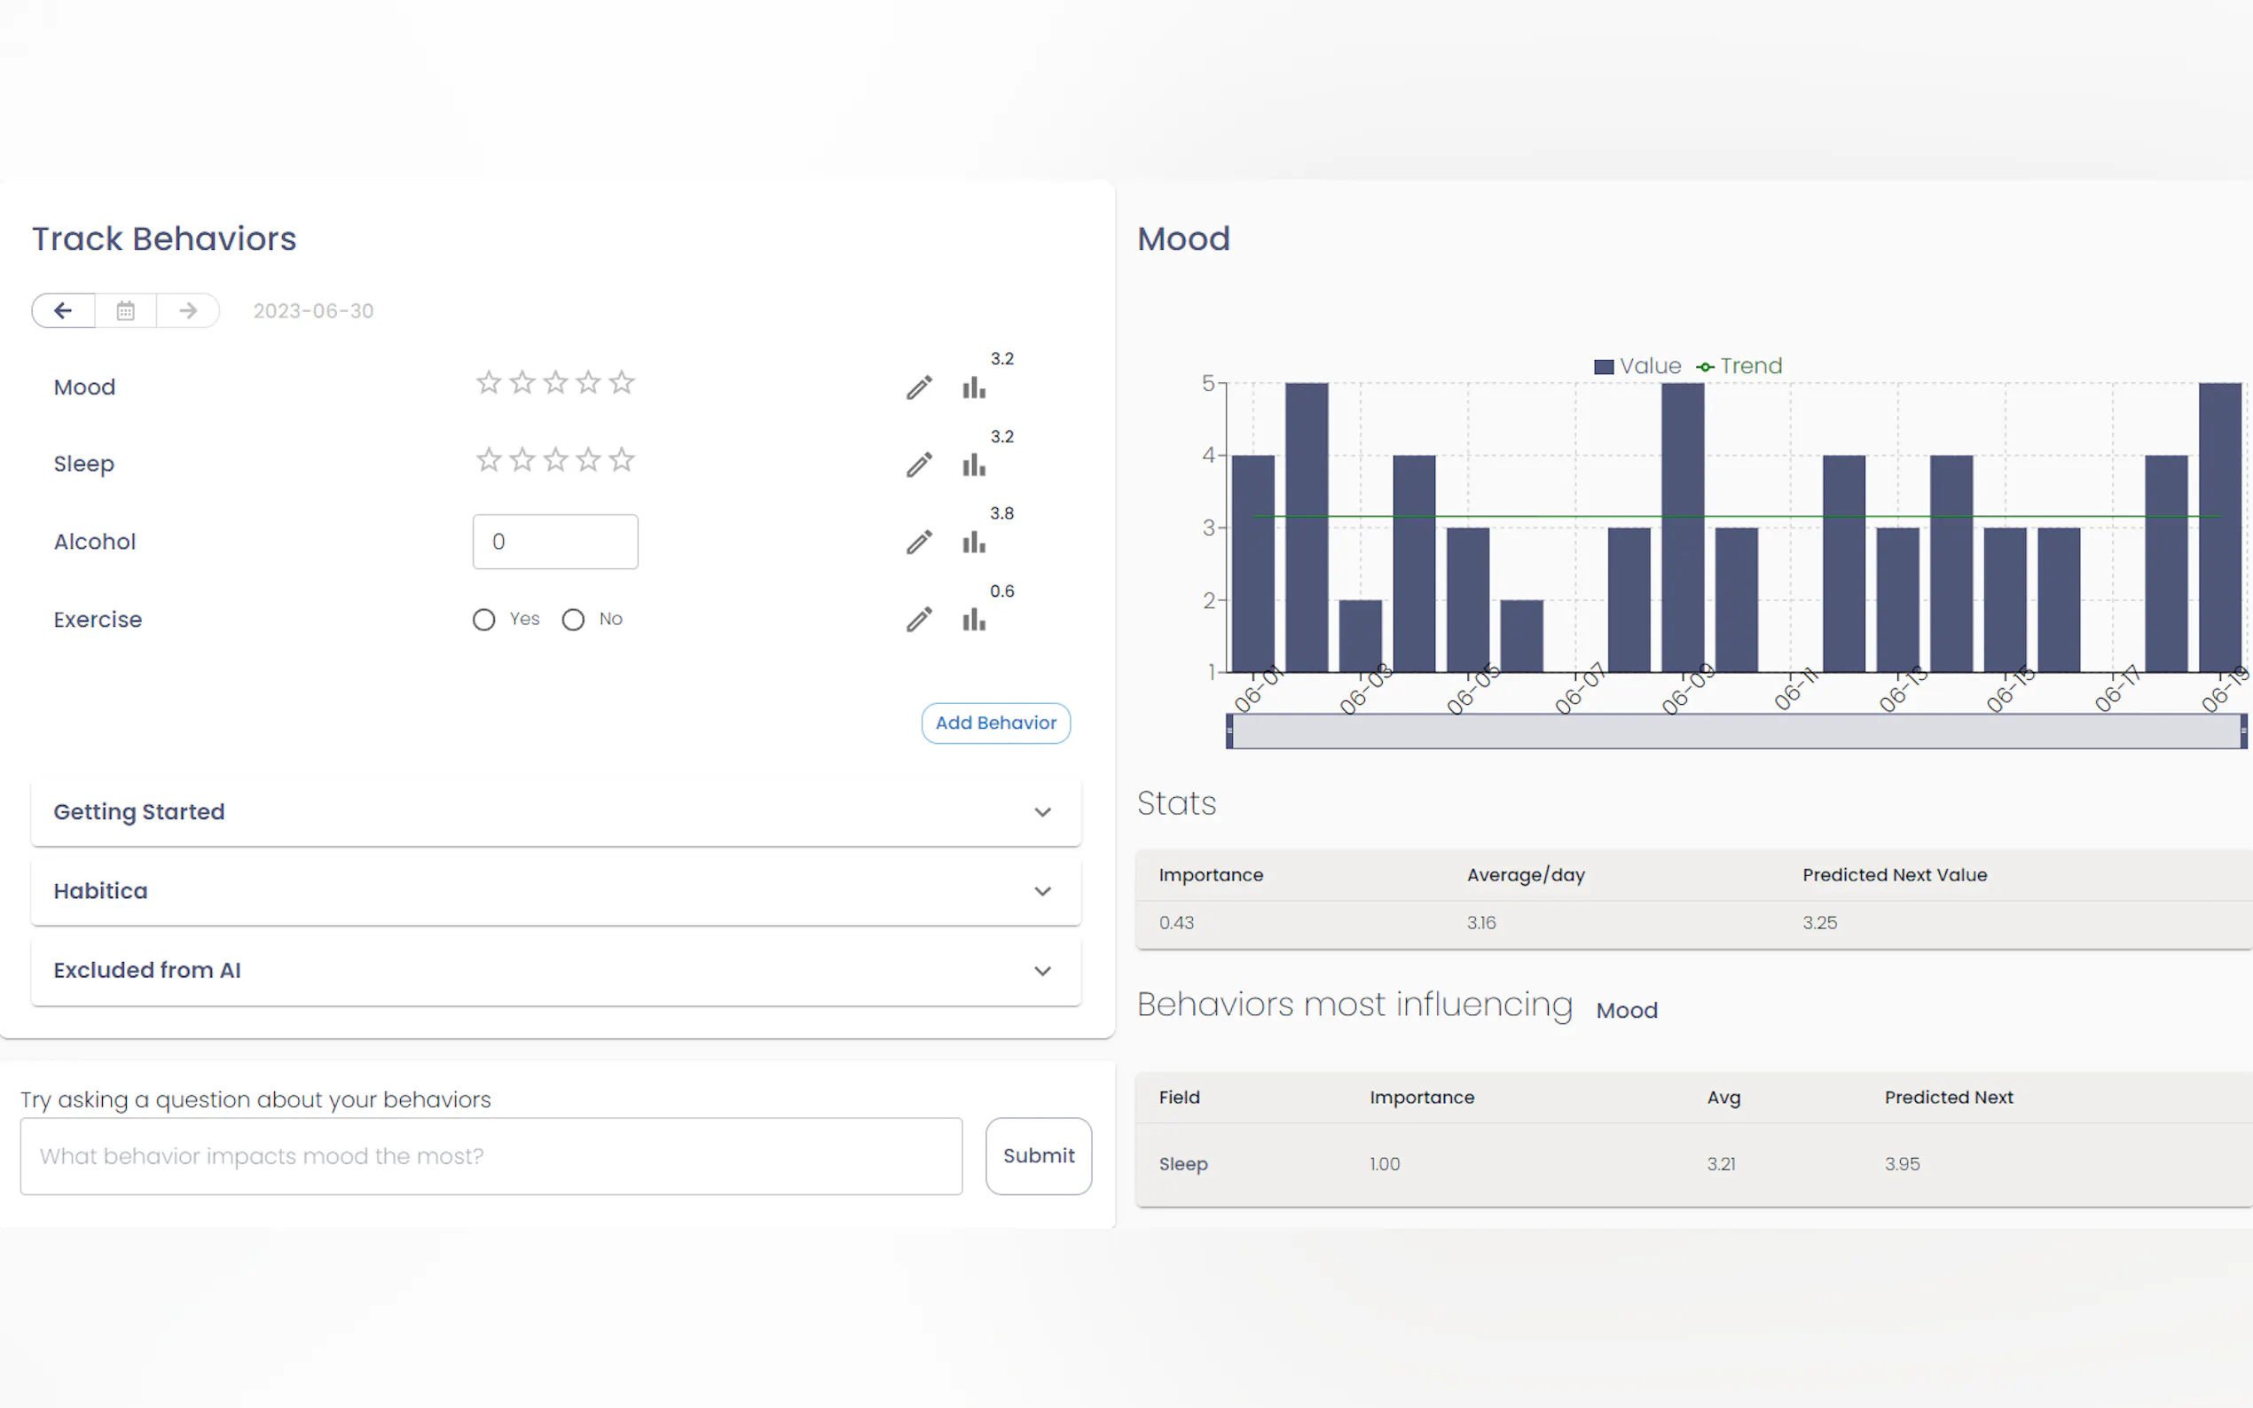Select No for Exercise
The width and height of the screenshot is (2253, 1408).
pos(573,619)
